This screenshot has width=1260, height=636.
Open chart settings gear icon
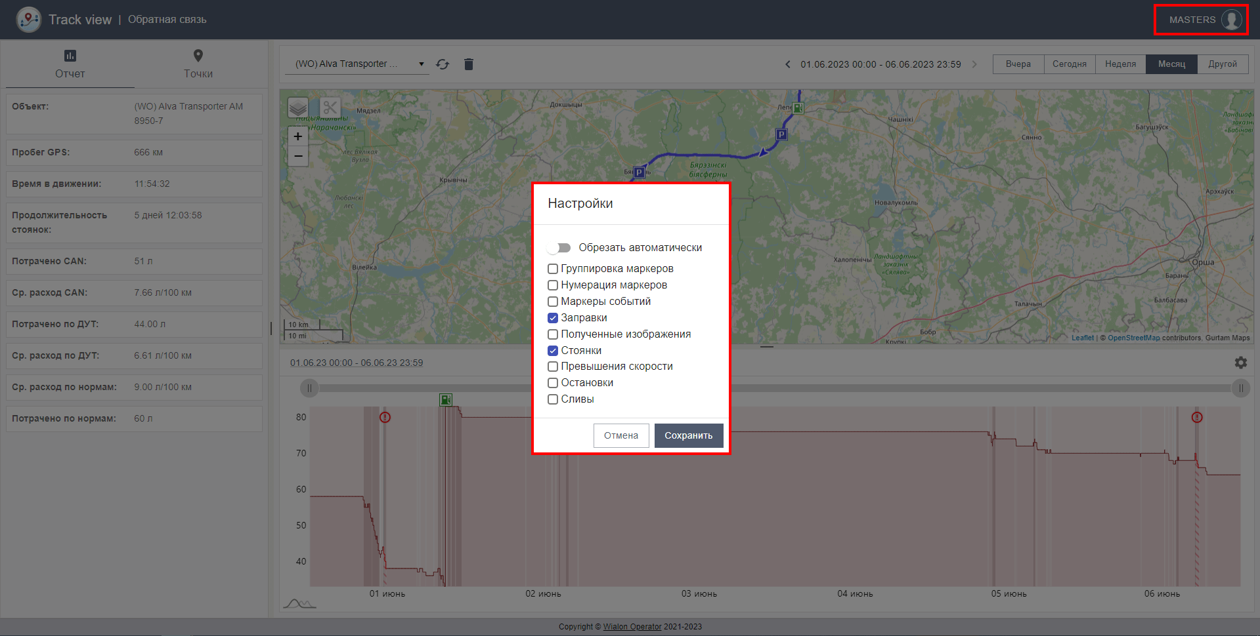(1240, 363)
